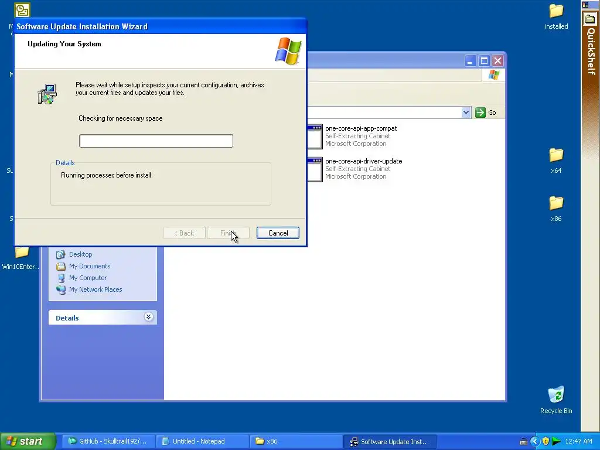Image resolution: width=600 pixels, height=450 pixels.
Task: Open the address bar dropdown arrow
Action: (x=466, y=112)
